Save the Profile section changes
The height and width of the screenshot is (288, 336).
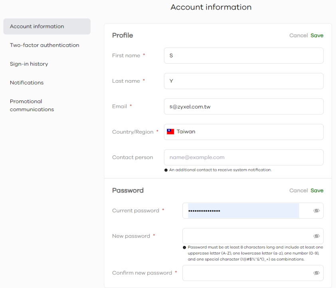pyautogui.click(x=317, y=35)
